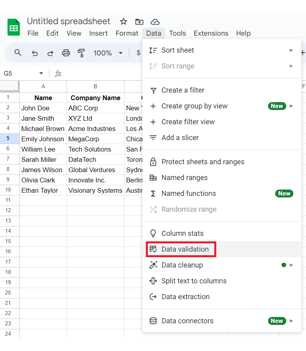The image size is (306, 351).
Task: Expand Create group by view arrow
Action: click(291, 106)
